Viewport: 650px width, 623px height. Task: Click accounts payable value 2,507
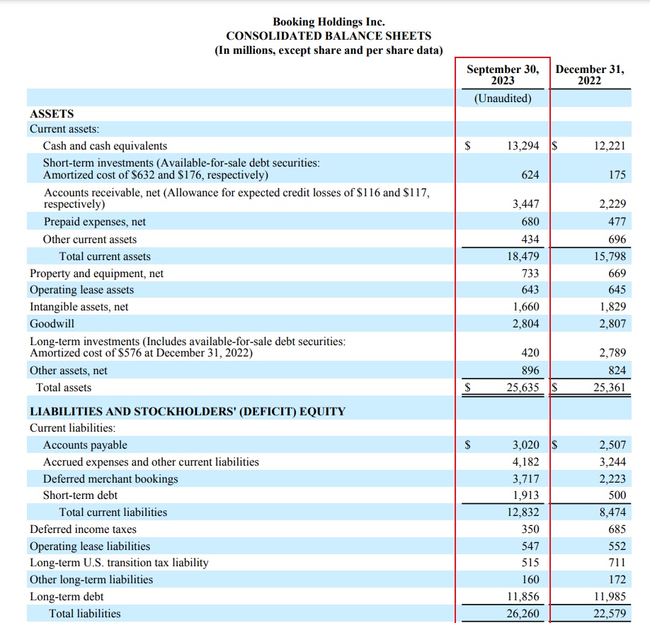[612, 445]
